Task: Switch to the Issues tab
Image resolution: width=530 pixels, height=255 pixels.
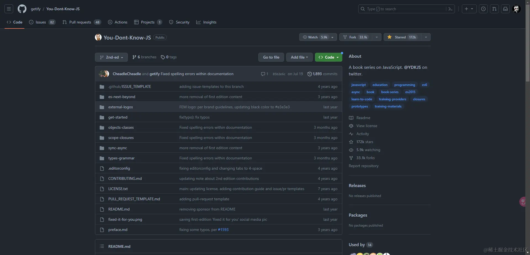Action: pyautogui.click(x=42, y=22)
